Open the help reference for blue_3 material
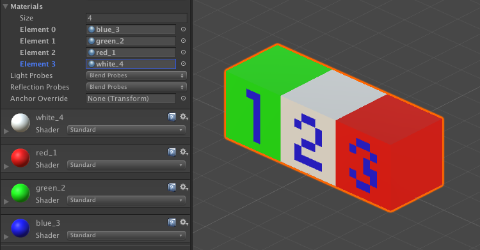 [172, 223]
